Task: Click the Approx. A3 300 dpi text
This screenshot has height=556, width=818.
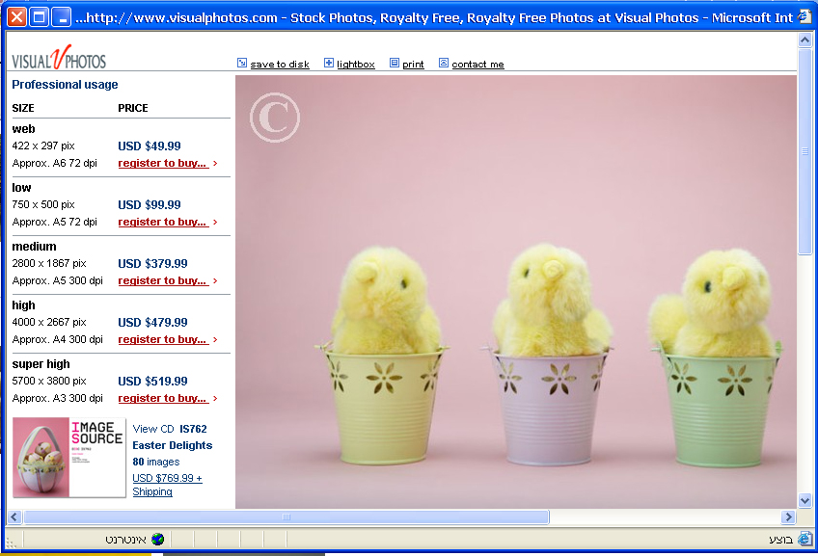Action: pos(57,399)
